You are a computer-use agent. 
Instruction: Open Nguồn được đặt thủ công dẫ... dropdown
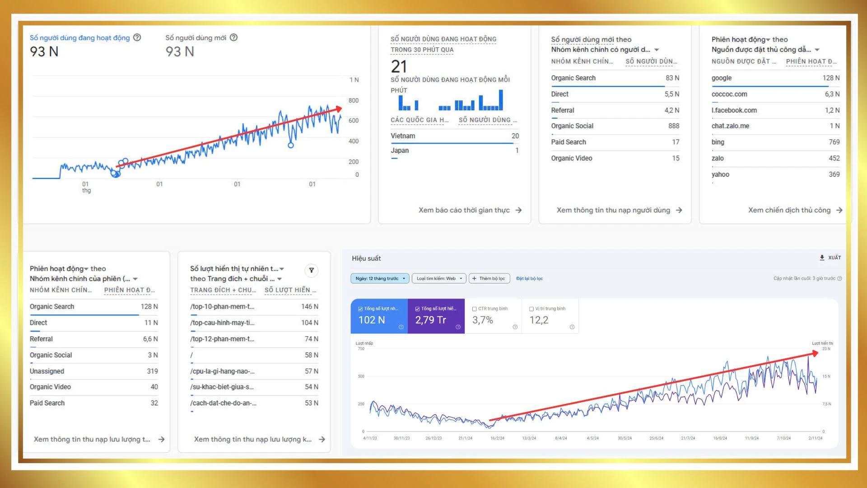tap(765, 50)
